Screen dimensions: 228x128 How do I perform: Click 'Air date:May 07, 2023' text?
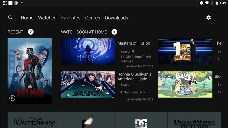click(x=140, y=66)
